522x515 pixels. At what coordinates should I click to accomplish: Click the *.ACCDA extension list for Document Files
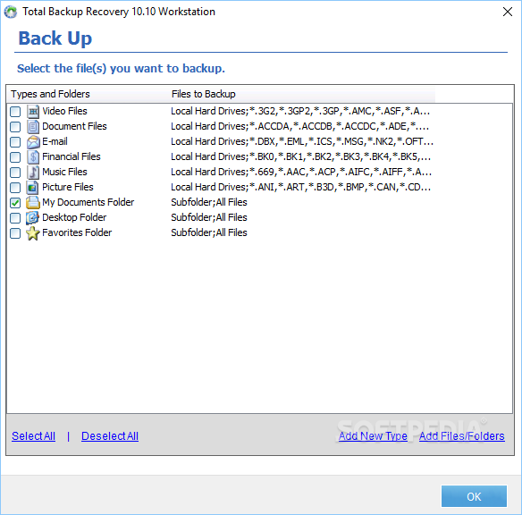click(299, 126)
